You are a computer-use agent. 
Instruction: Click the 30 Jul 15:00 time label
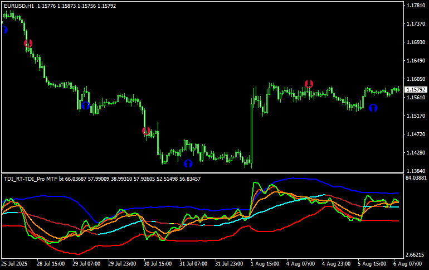pos(158,263)
